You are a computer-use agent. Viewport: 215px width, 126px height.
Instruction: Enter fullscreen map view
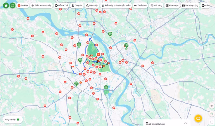pyautogui.click(x=212, y=122)
